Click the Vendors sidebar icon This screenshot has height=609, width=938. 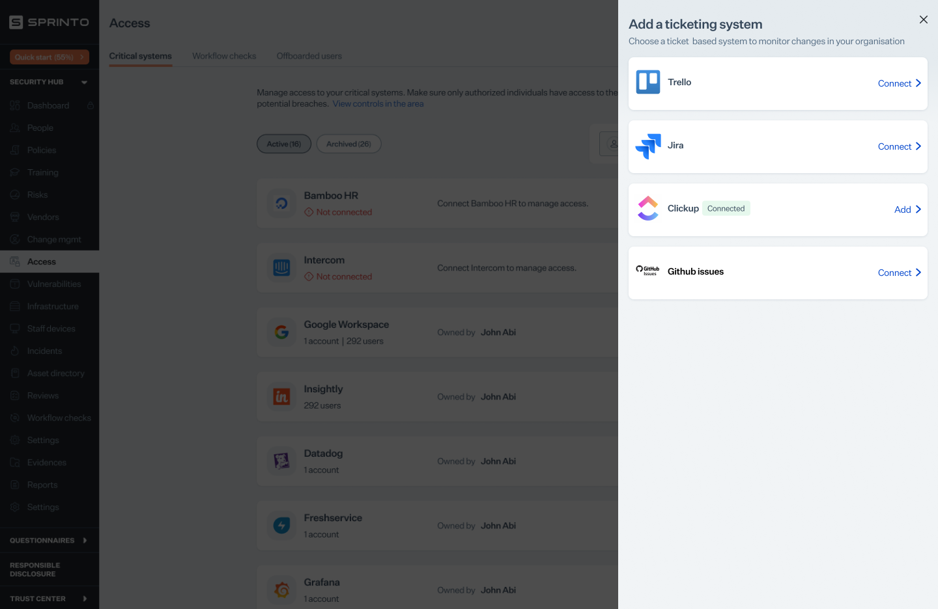click(x=15, y=217)
